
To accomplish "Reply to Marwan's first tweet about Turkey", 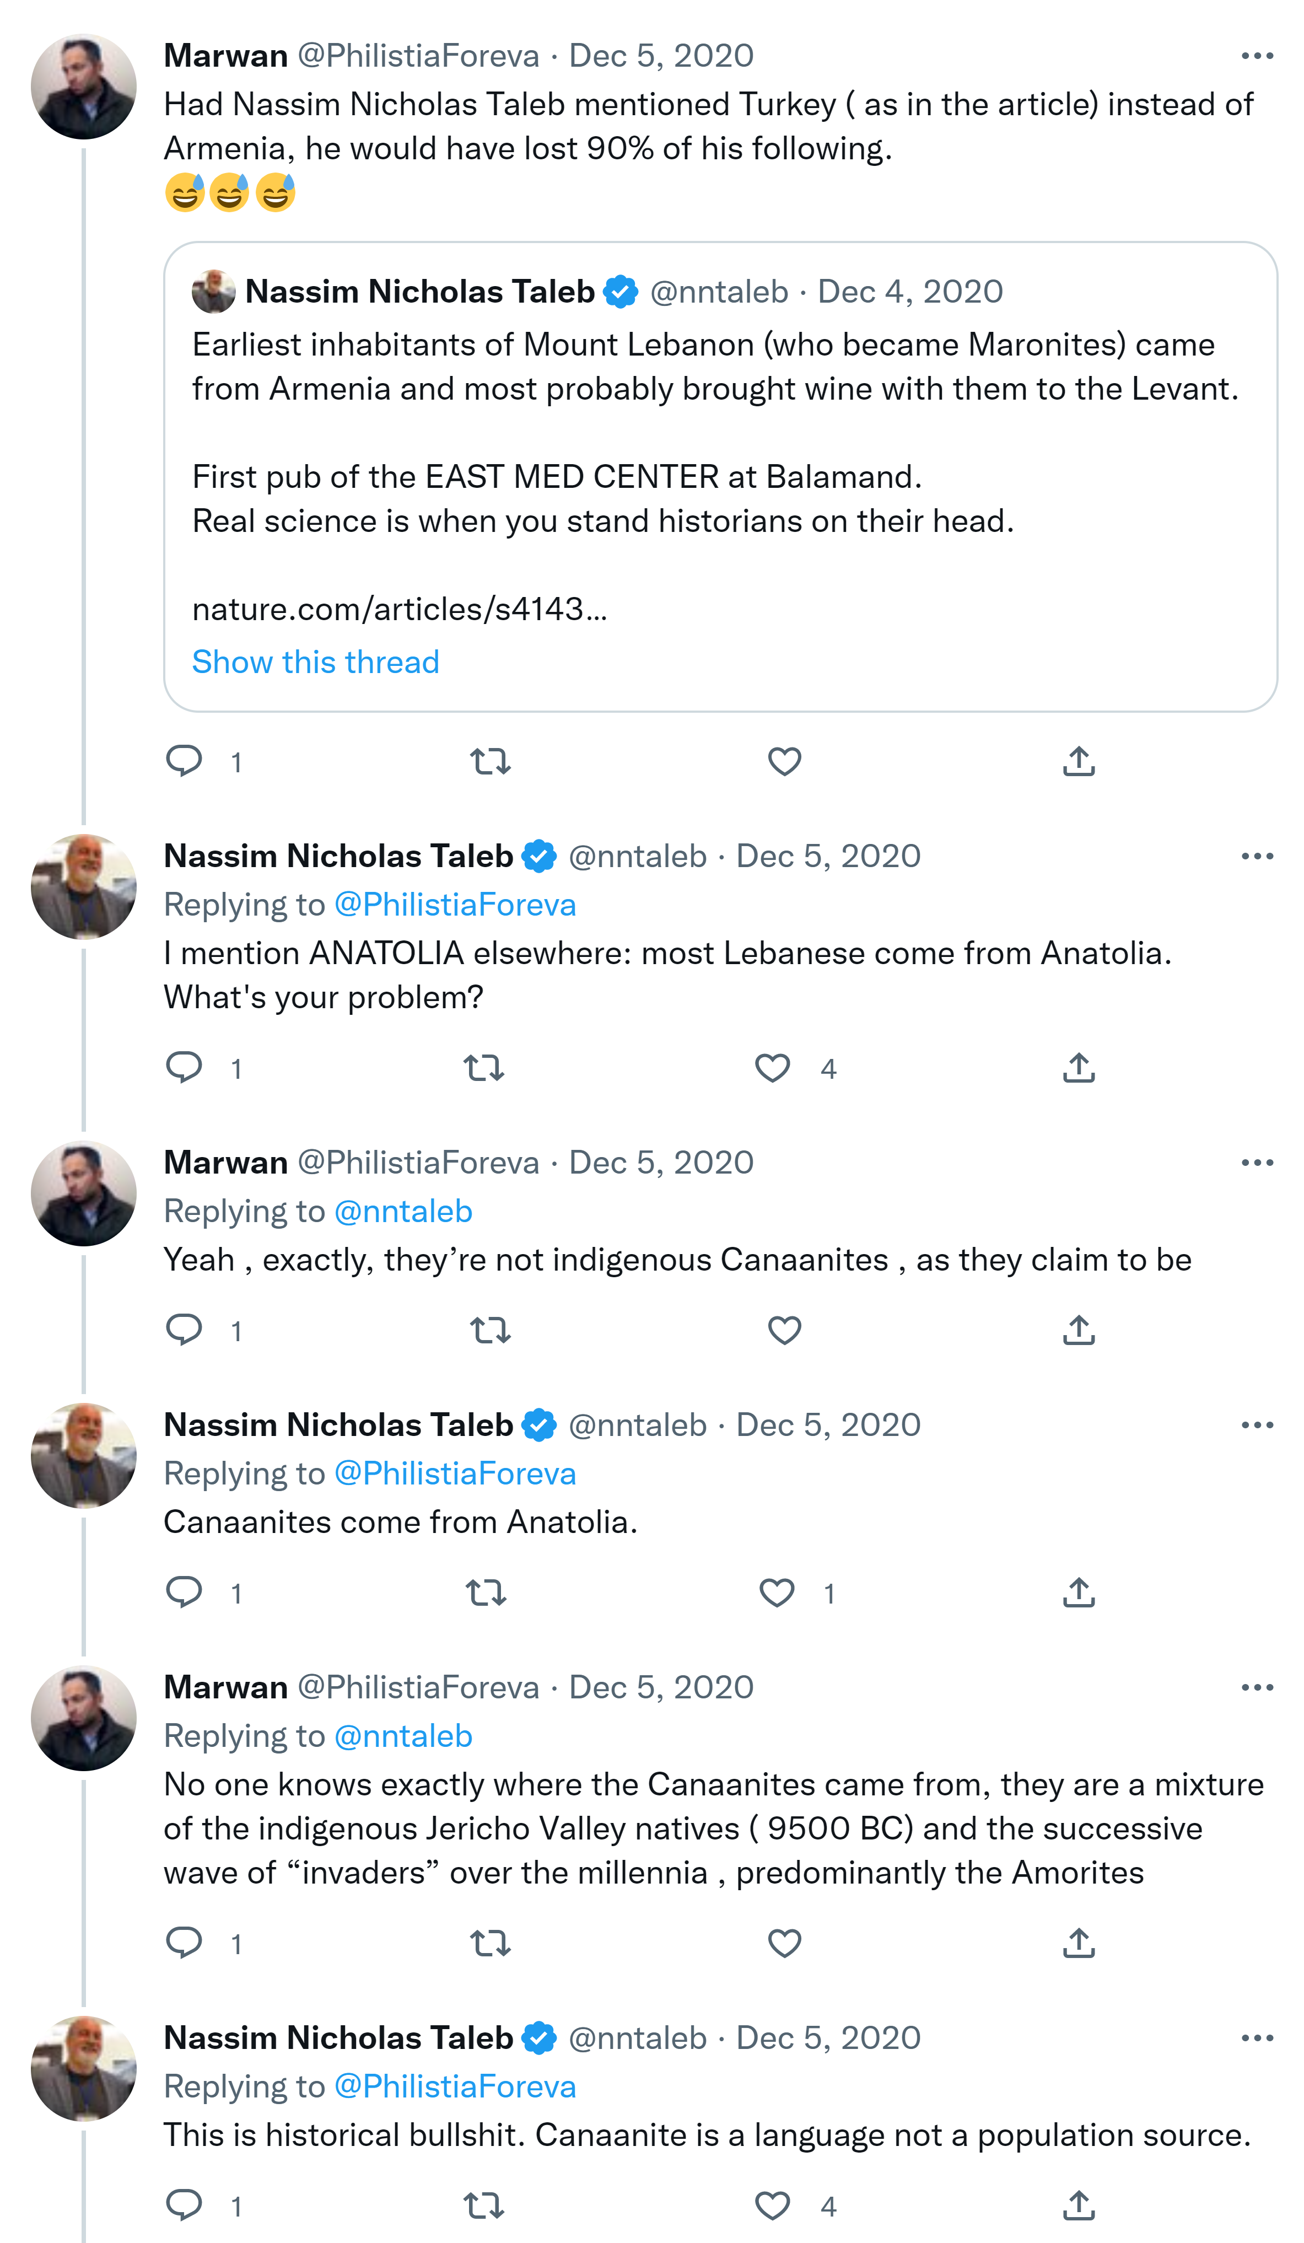I will (x=184, y=761).
